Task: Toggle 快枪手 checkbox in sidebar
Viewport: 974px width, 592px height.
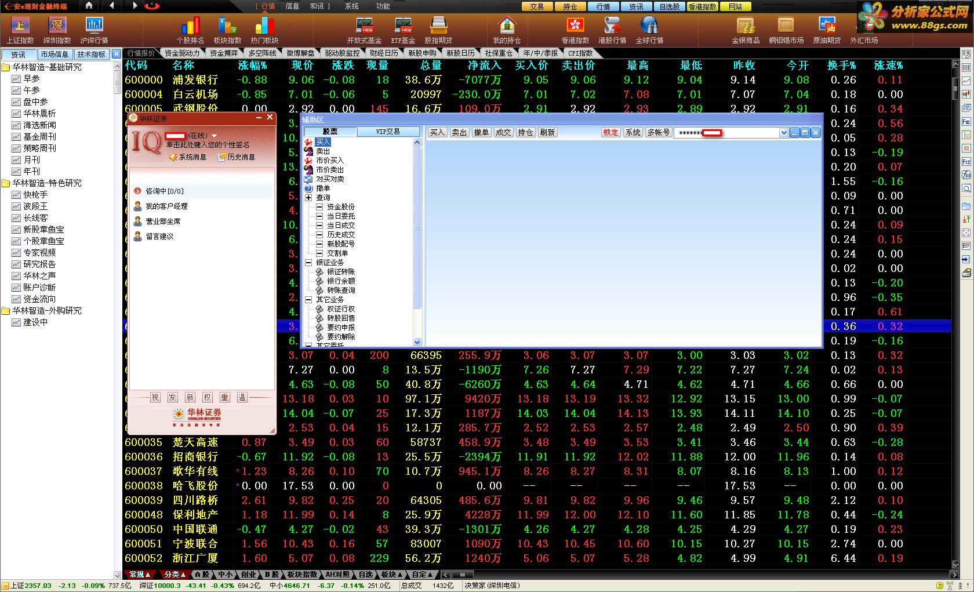Action: [16, 195]
